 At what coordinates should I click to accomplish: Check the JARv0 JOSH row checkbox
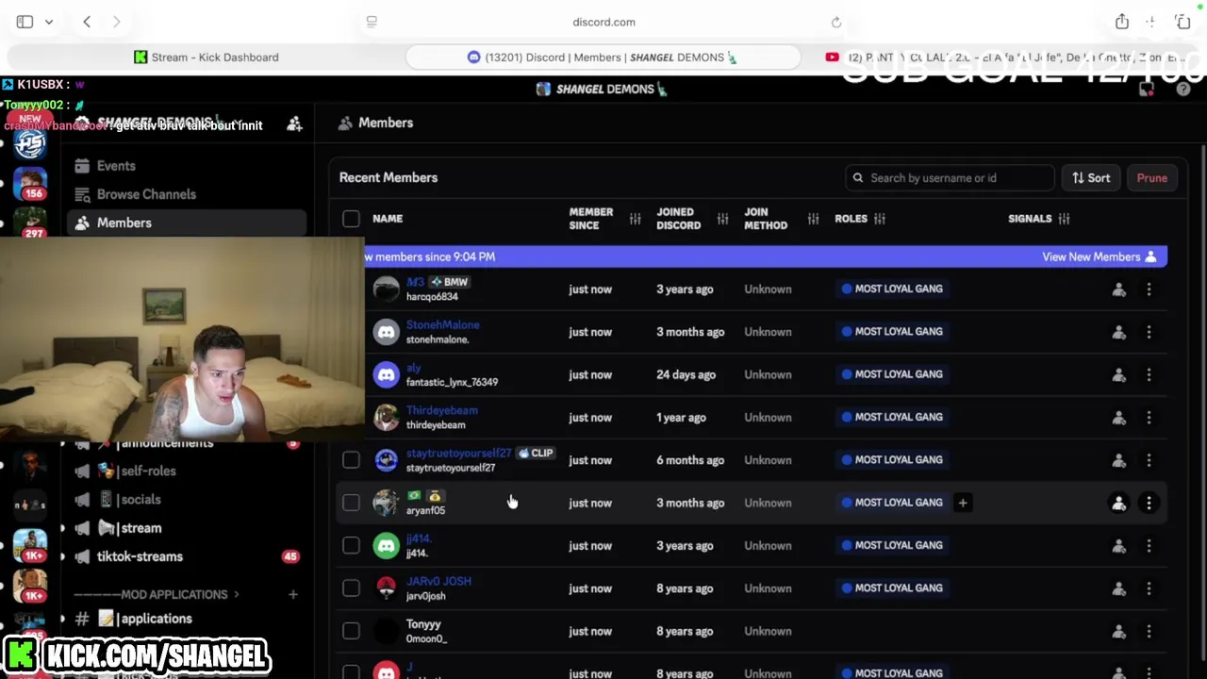coord(351,588)
